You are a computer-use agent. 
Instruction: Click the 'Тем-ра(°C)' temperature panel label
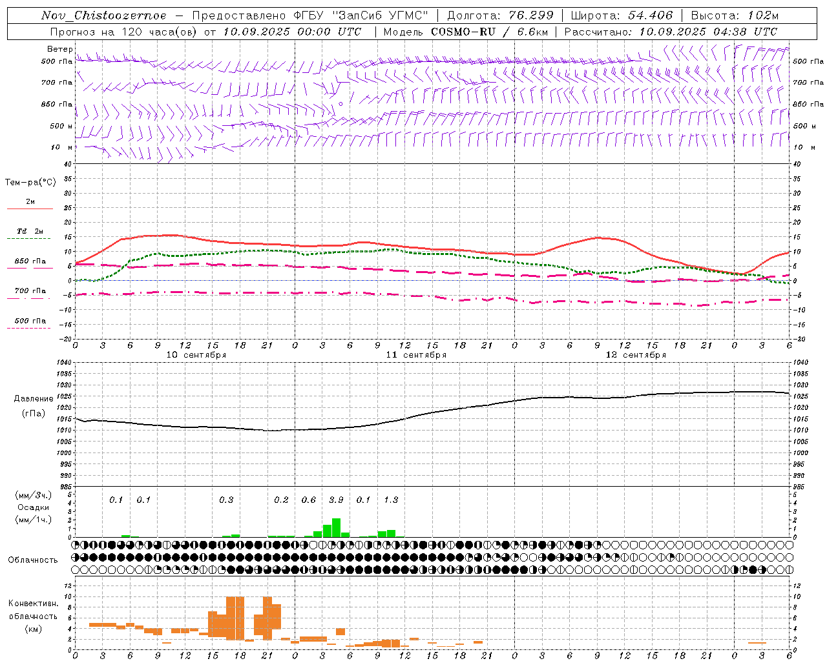pyautogui.click(x=30, y=182)
